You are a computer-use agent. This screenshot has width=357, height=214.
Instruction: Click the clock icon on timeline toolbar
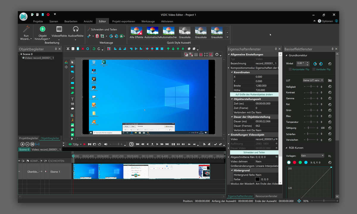click(131, 144)
